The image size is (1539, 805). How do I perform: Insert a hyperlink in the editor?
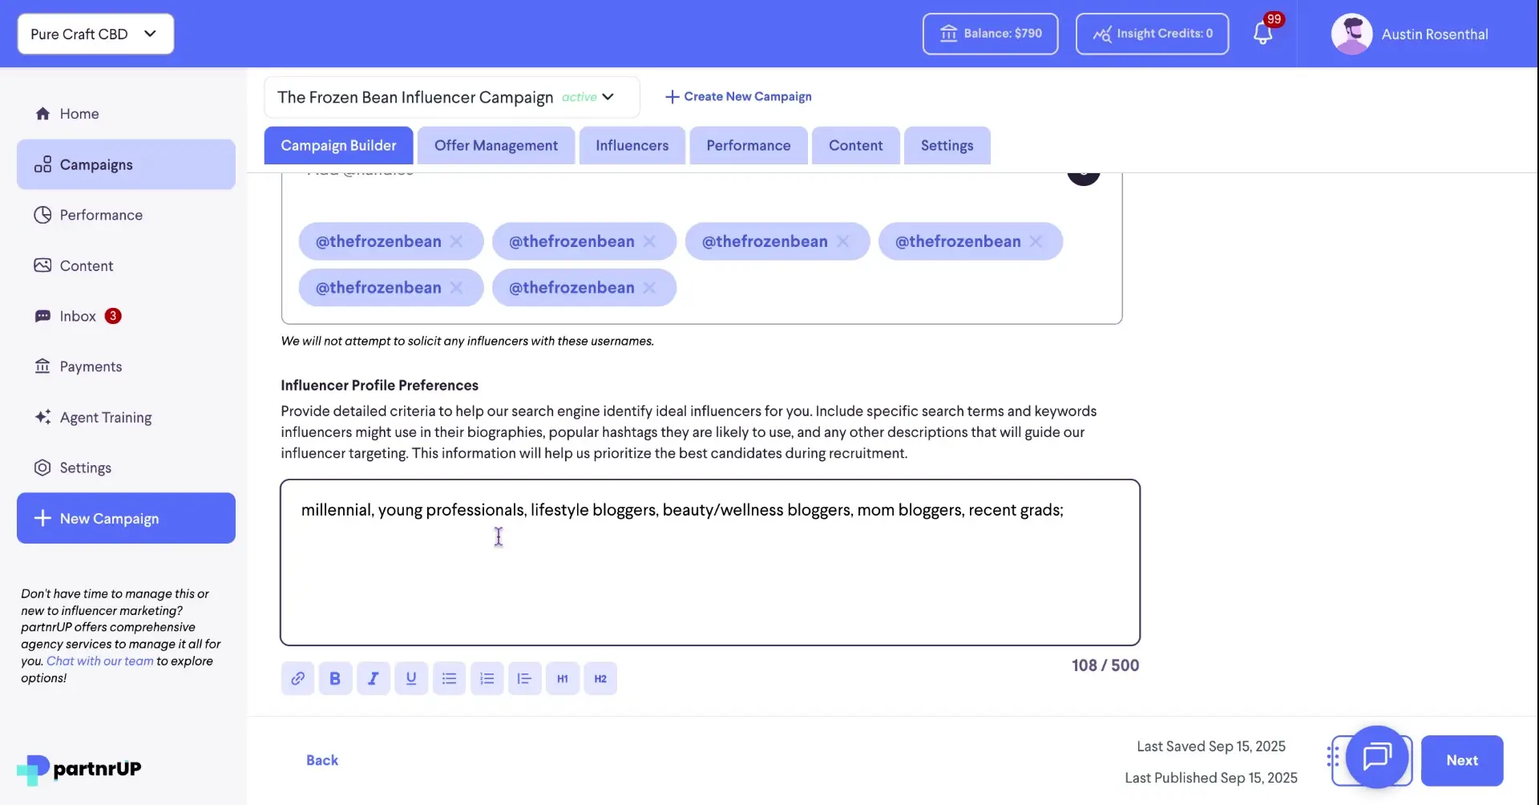coord(297,678)
